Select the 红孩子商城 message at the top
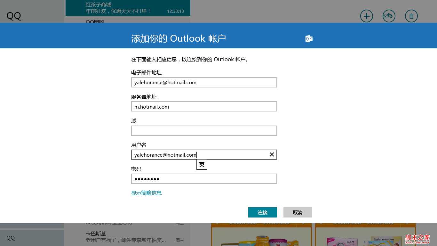Image resolution: width=437 pixels, height=246 pixels. (x=128, y=8)
